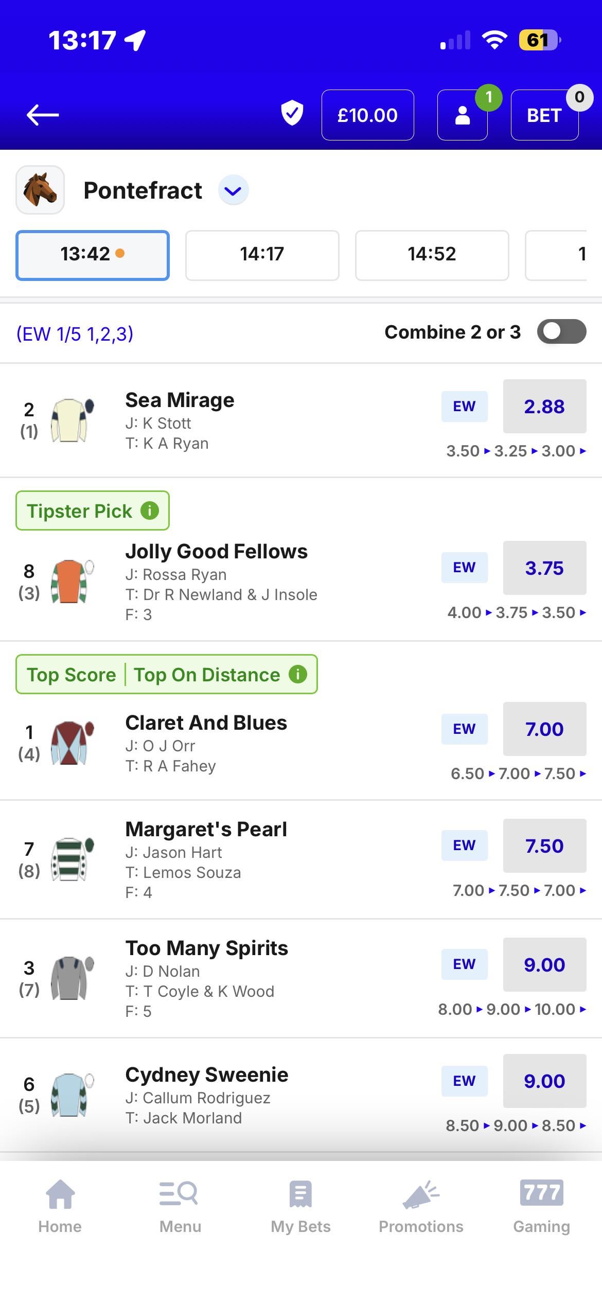Screen dimensions: 602x1303
Task: Toggle each-way for Claret And Blues
Action: click(464, 729)
